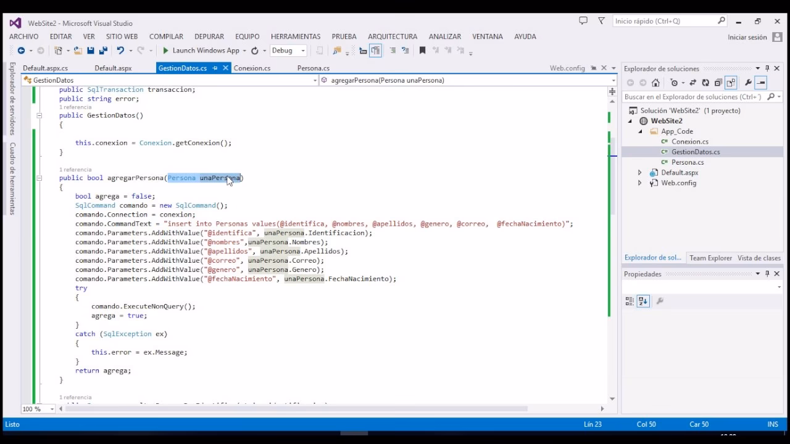Click the comment selected lines icon
The width and height of the screenshot is (790, 444).
pos(393,51)
